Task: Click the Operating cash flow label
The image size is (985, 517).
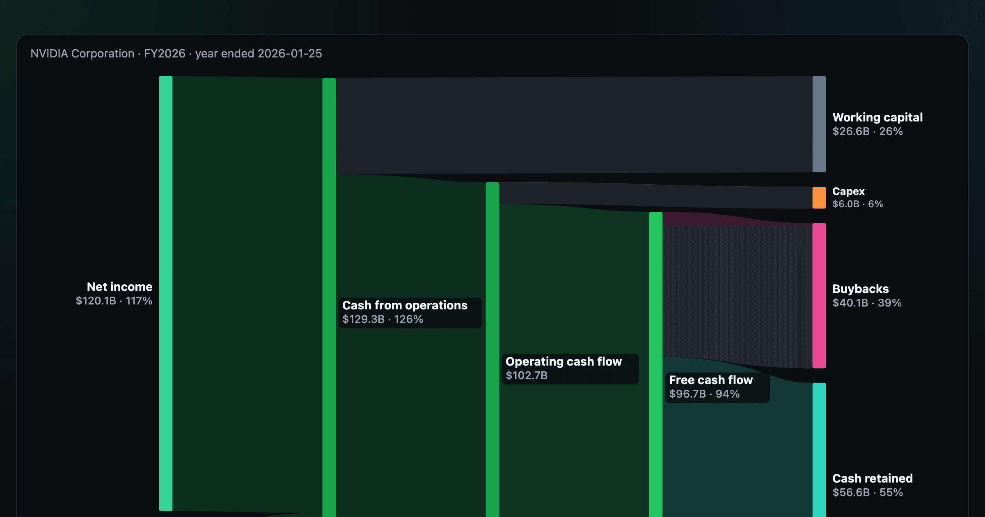Action: pos(570,369)
